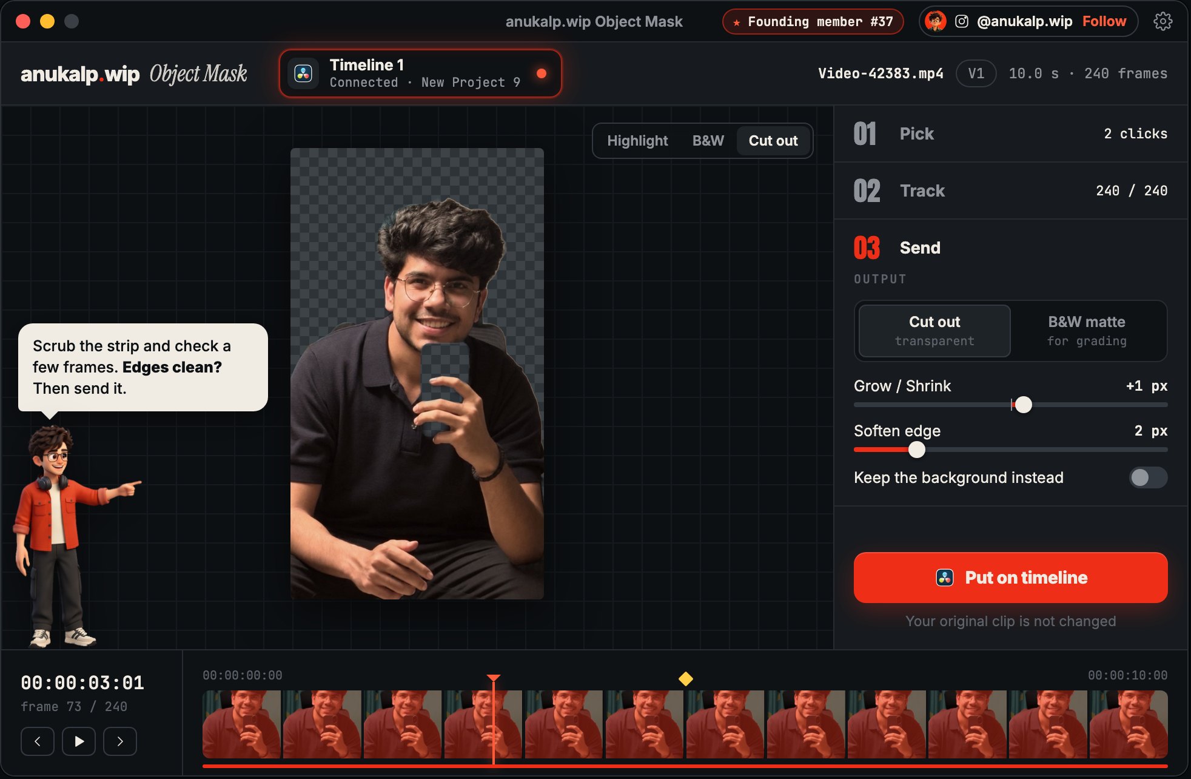
Task: Click the cut out preview image
Action: tap(417, 374)
